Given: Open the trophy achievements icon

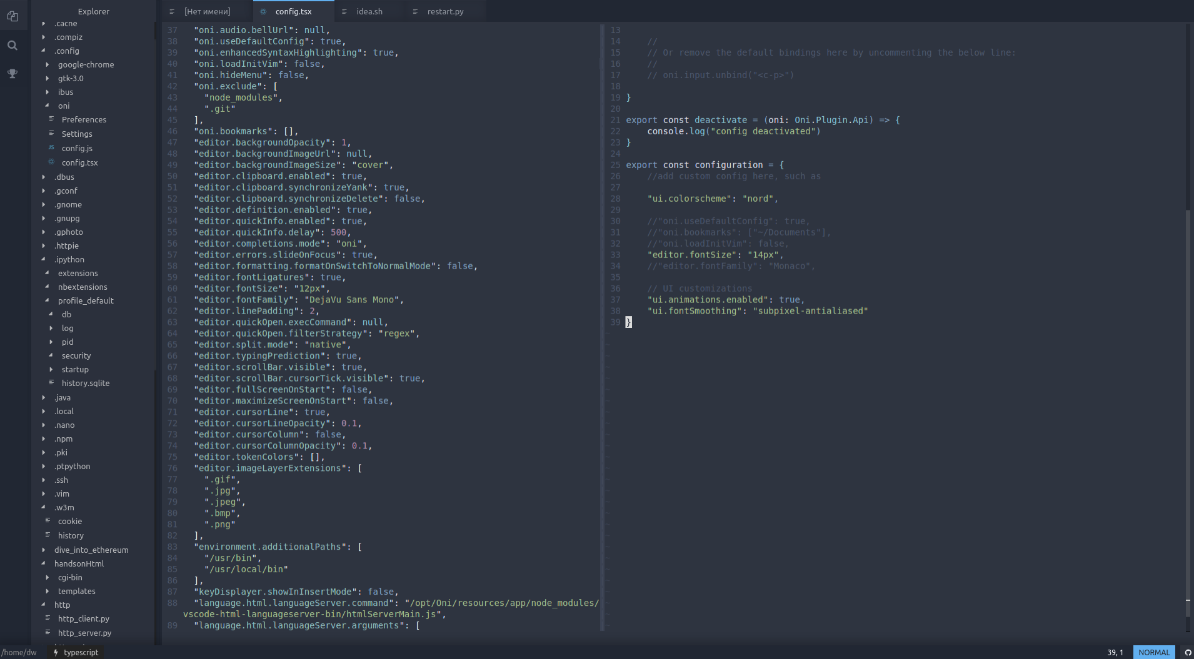Looking at the screenshot, I should point(13,74).
